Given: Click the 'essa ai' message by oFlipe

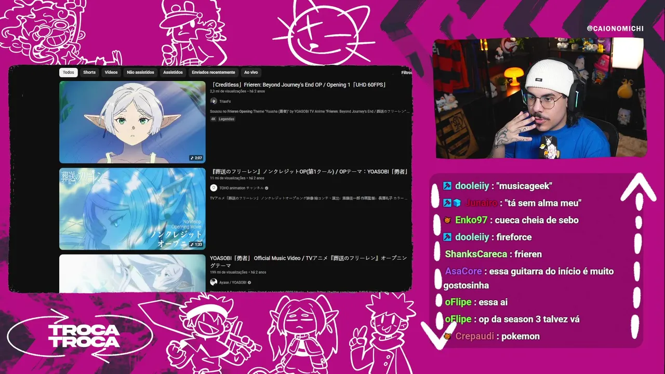Looking at the screenshot, I should pyautogui.click(x=493, y=302).
